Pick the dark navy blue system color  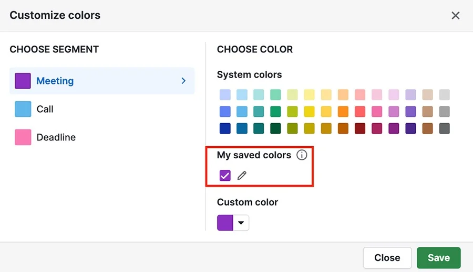click(225, 128)
